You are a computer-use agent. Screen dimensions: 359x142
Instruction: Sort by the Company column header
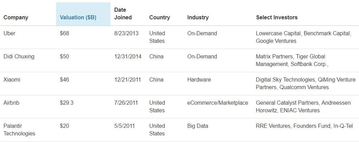(16, 17)
